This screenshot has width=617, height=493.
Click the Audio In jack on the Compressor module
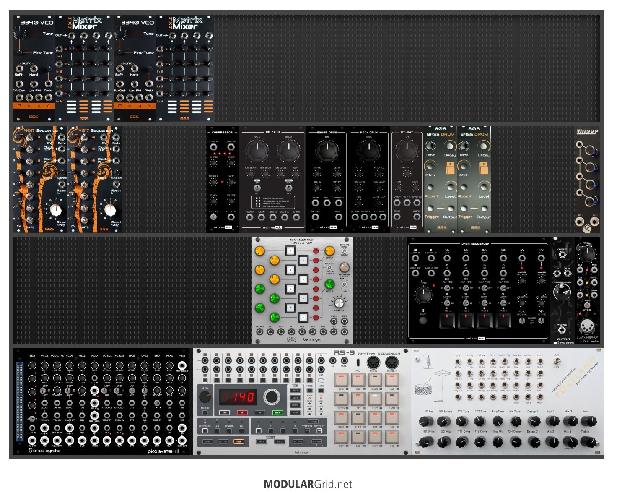pos(214,147)
